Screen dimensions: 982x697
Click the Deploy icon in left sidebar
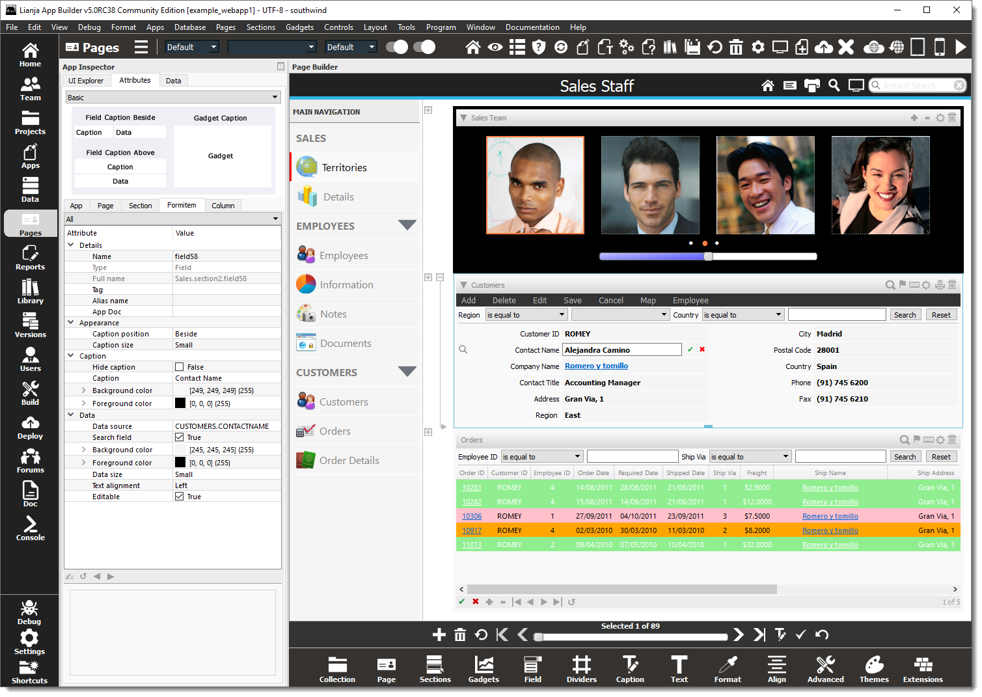[30, 426]
